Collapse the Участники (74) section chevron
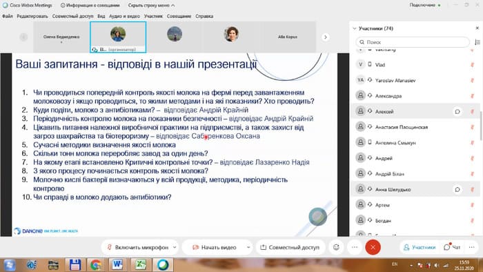The height and width of the screenshot is (272, 483). (354, 28)
